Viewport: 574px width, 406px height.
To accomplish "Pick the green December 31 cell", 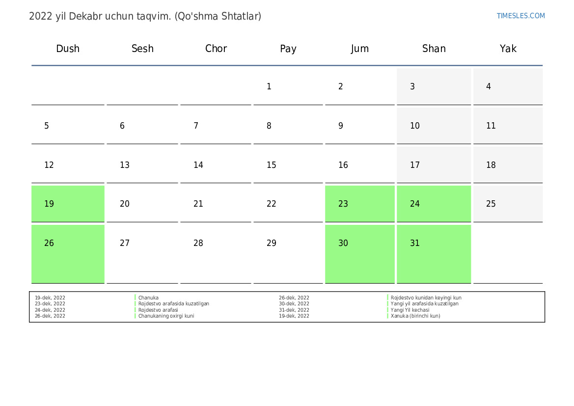I will (x=434, y=253).
